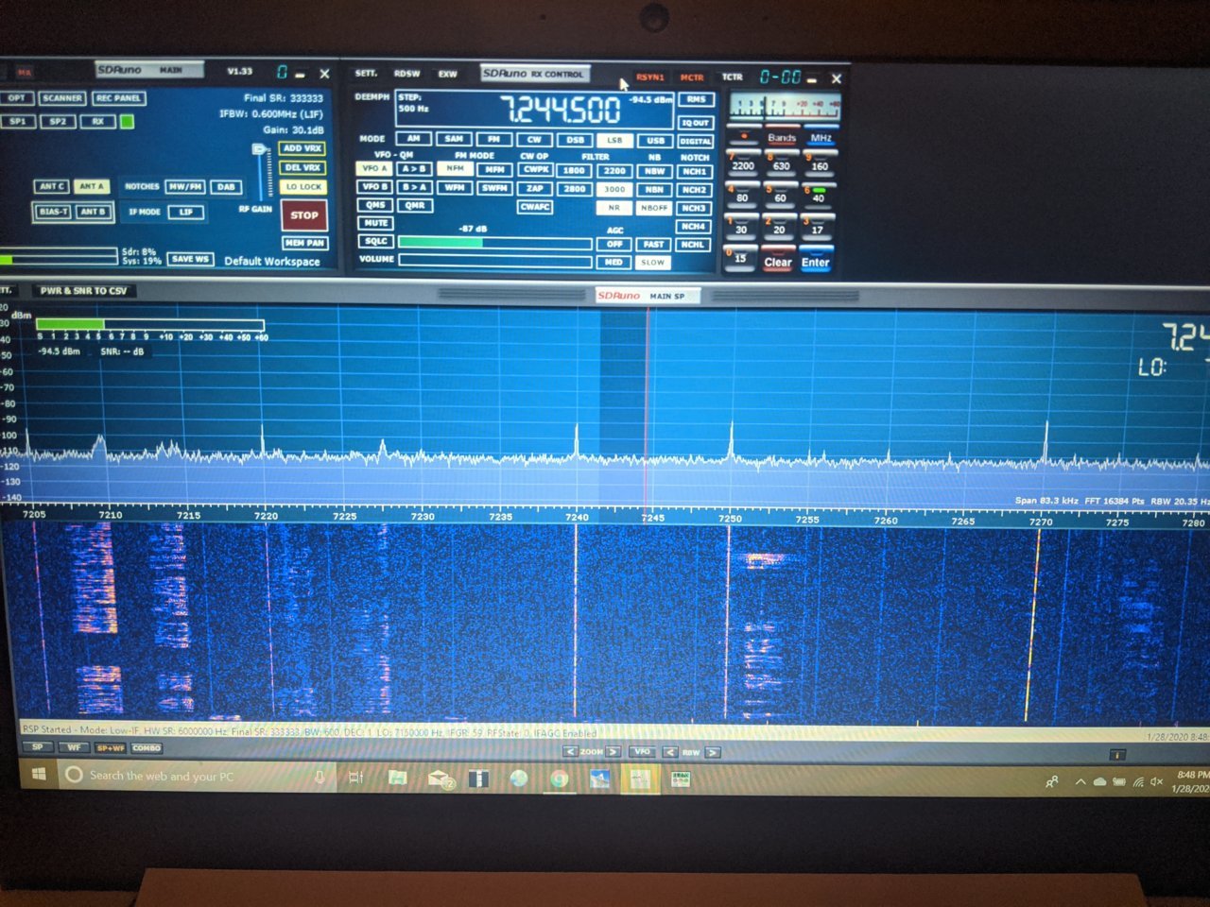The height and width of the screenshot is (907, 1210).
Task: Toggle RSYN1 sync option
Action: 649,77
